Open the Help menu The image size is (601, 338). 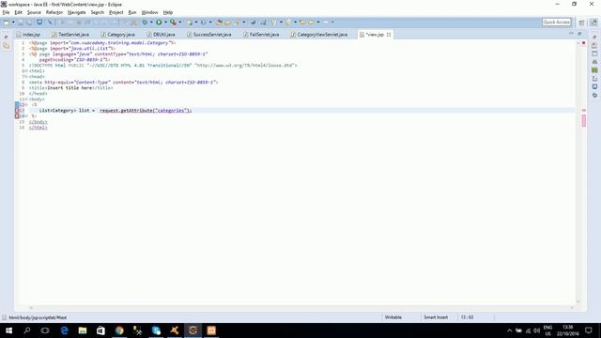tap(168, 12)
